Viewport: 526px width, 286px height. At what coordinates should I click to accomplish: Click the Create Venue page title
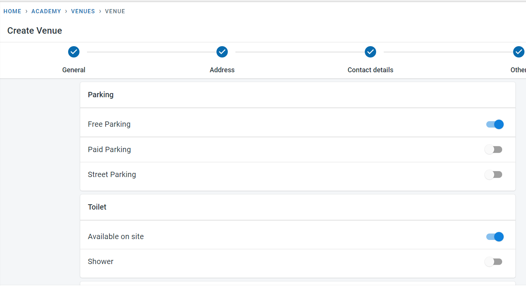35,31
